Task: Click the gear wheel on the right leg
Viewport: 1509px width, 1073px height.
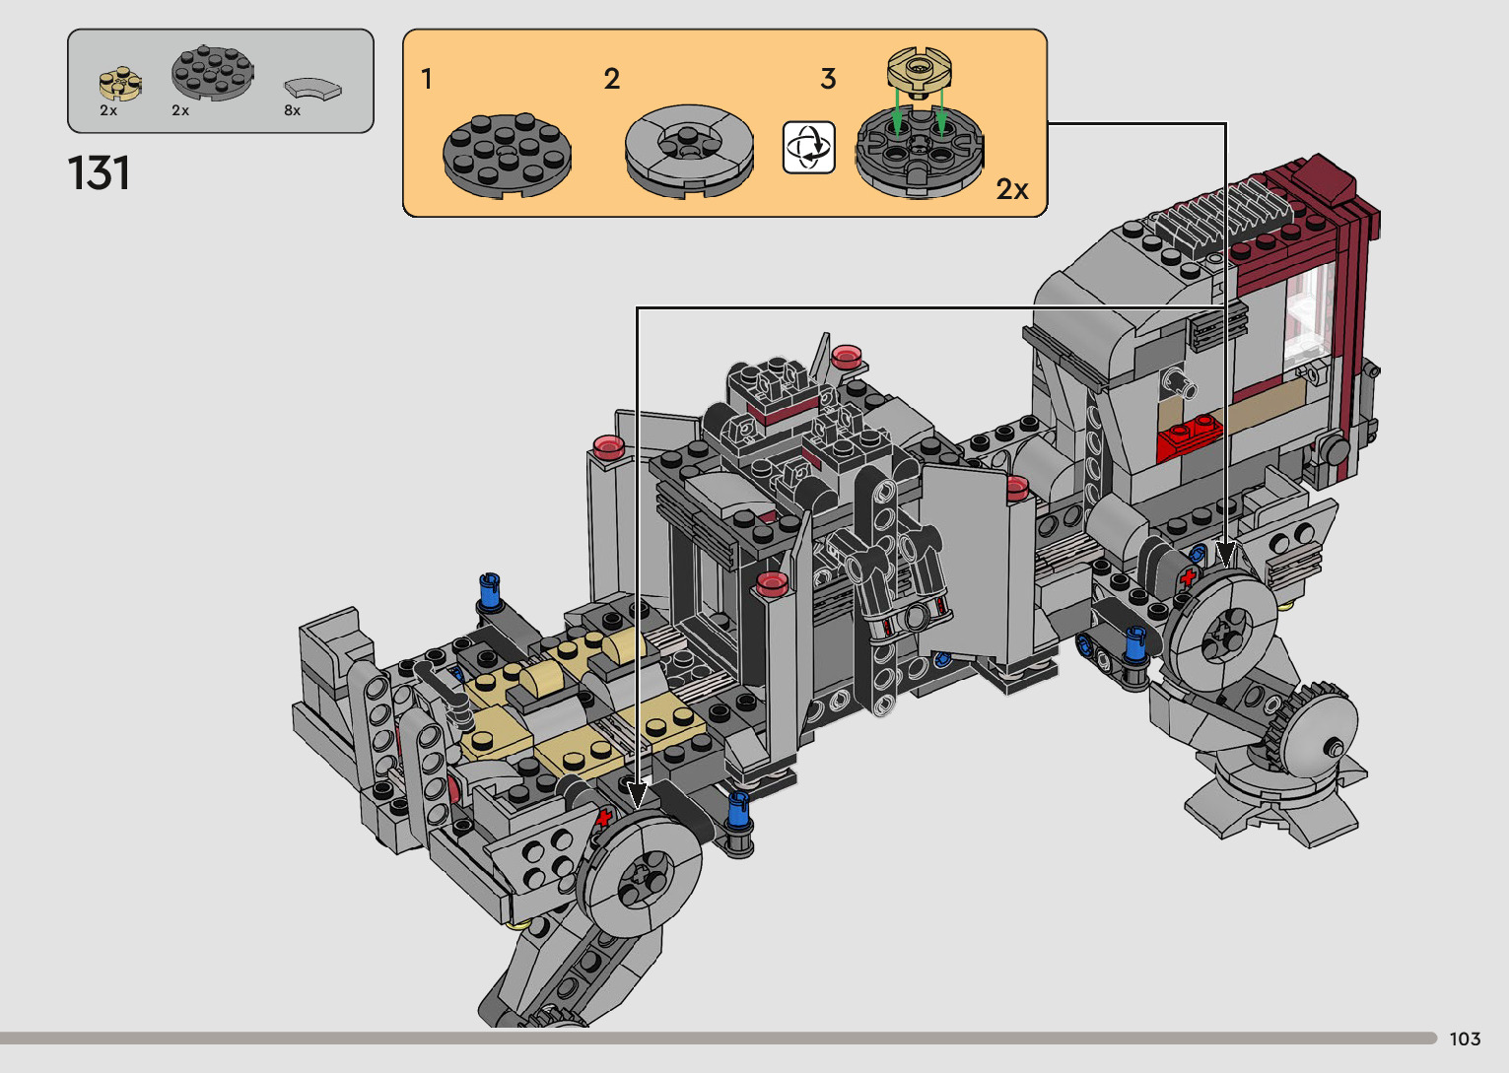Action: (1312, 731)
